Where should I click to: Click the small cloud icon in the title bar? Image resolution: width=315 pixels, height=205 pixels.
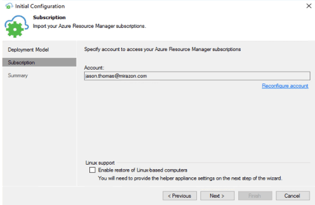[x=9, y=6]
